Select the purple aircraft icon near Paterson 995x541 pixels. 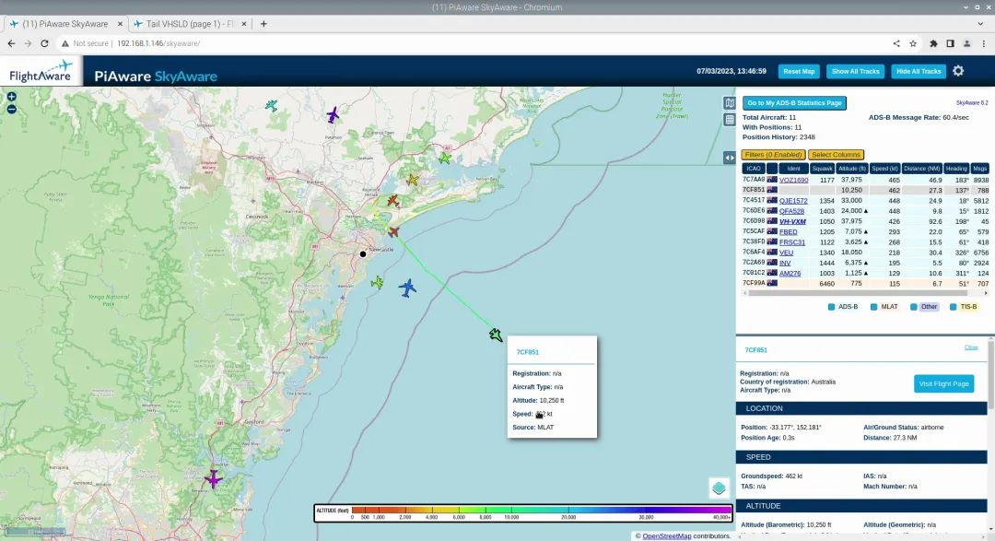[x=333, y=115]
